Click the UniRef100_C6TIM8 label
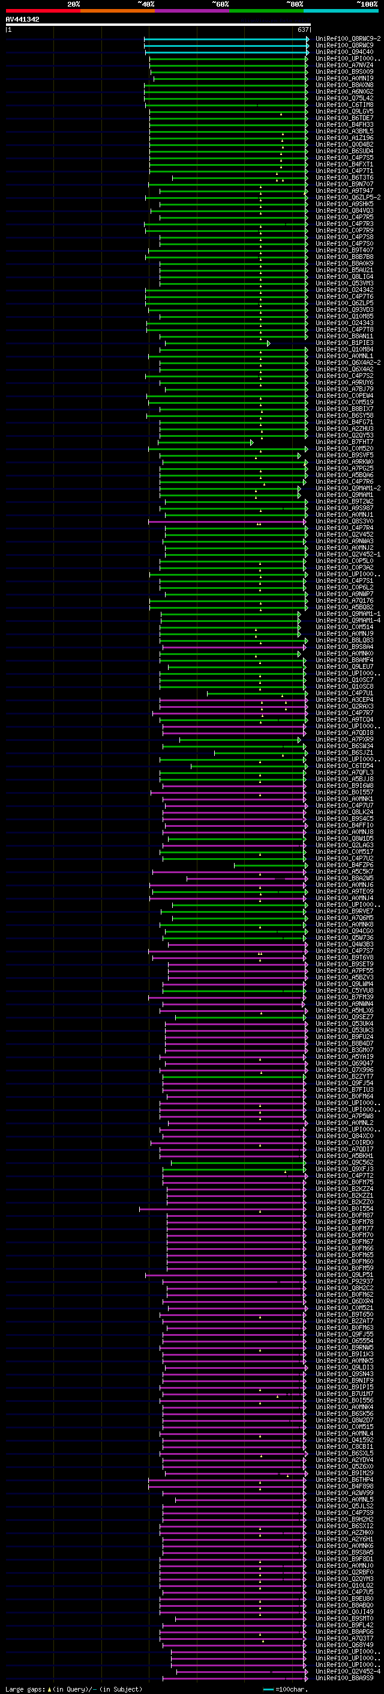 tap(344, 105)
